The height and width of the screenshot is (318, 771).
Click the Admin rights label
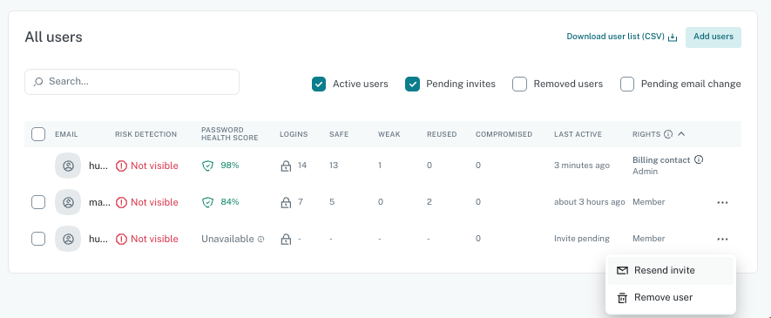[646, 172]
